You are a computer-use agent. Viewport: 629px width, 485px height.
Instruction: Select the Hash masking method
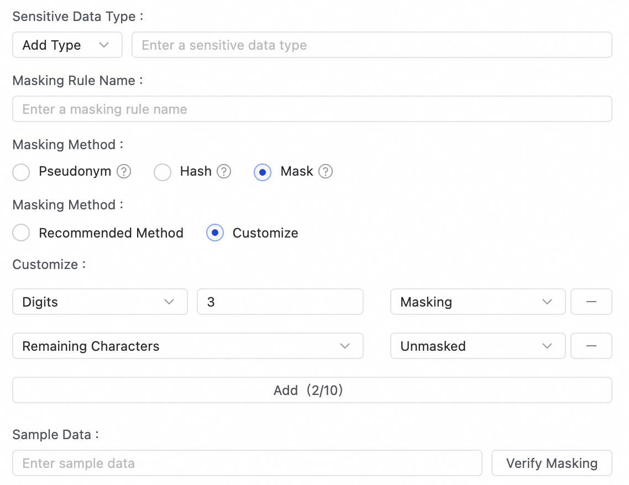pos(163,172)
